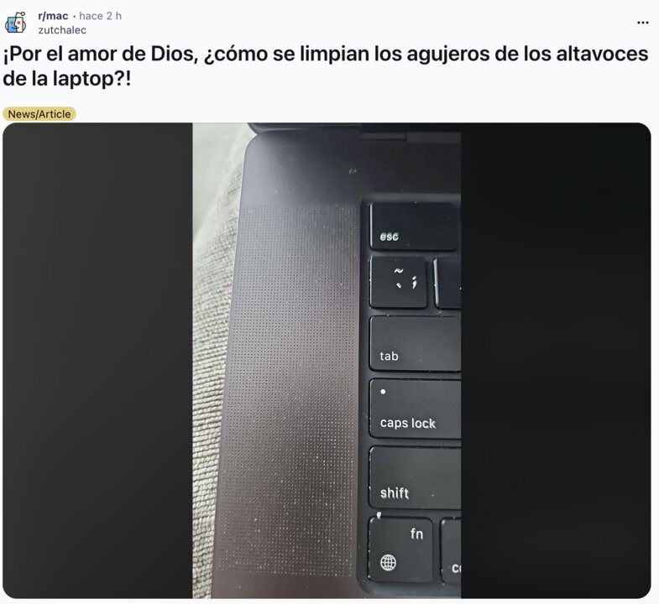Image resolution: width=659 pixels, height=604 pixels.
Task: Click the tab key in the photo
Action: [416, 344]
